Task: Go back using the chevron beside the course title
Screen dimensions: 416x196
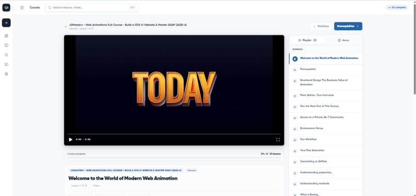Action: 66,26
